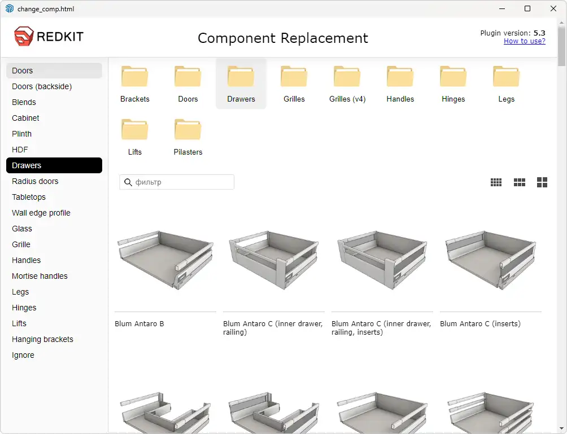The height and width of the screenshot is (434, 567).
Task: Select the Mortise handles category
Action: (40, 276)
